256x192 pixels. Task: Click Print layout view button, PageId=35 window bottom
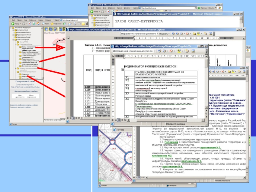119,120
